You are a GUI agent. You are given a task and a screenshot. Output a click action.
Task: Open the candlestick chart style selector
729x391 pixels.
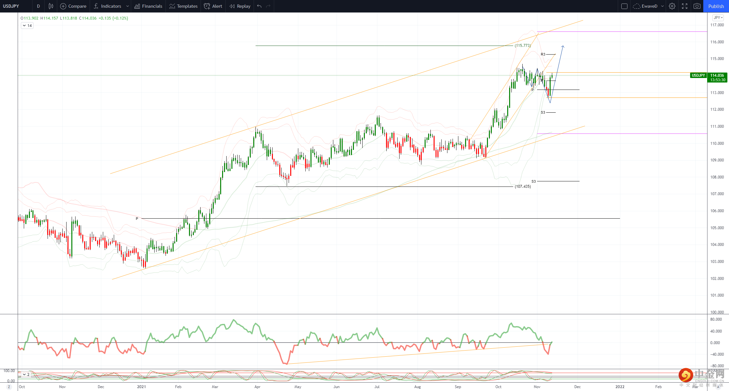51,6
